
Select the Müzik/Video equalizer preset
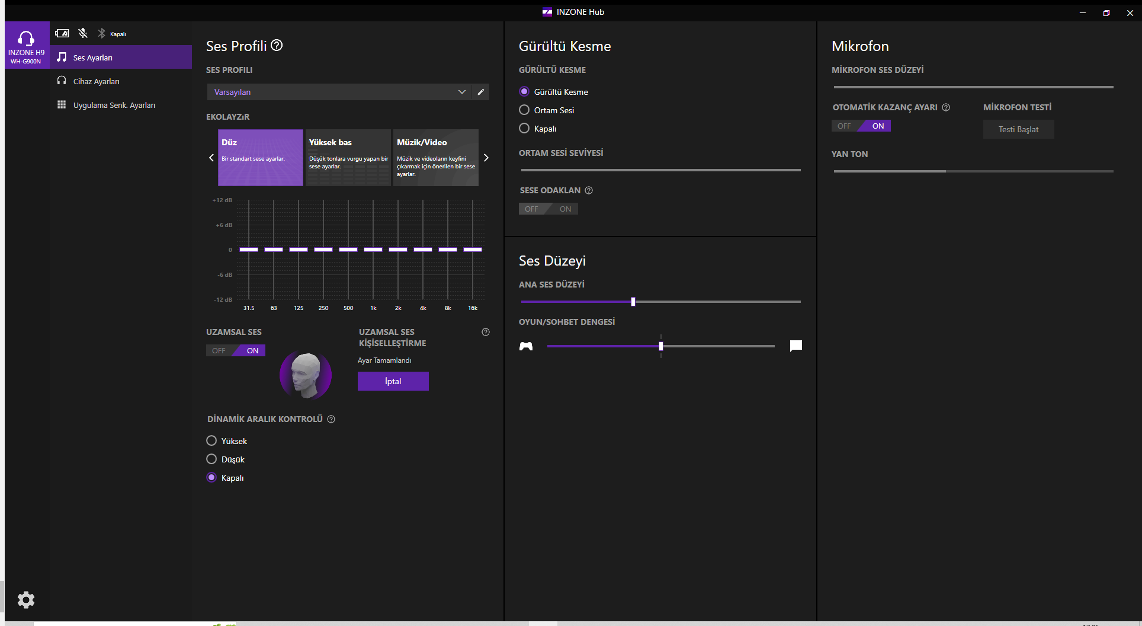[436, 158]
